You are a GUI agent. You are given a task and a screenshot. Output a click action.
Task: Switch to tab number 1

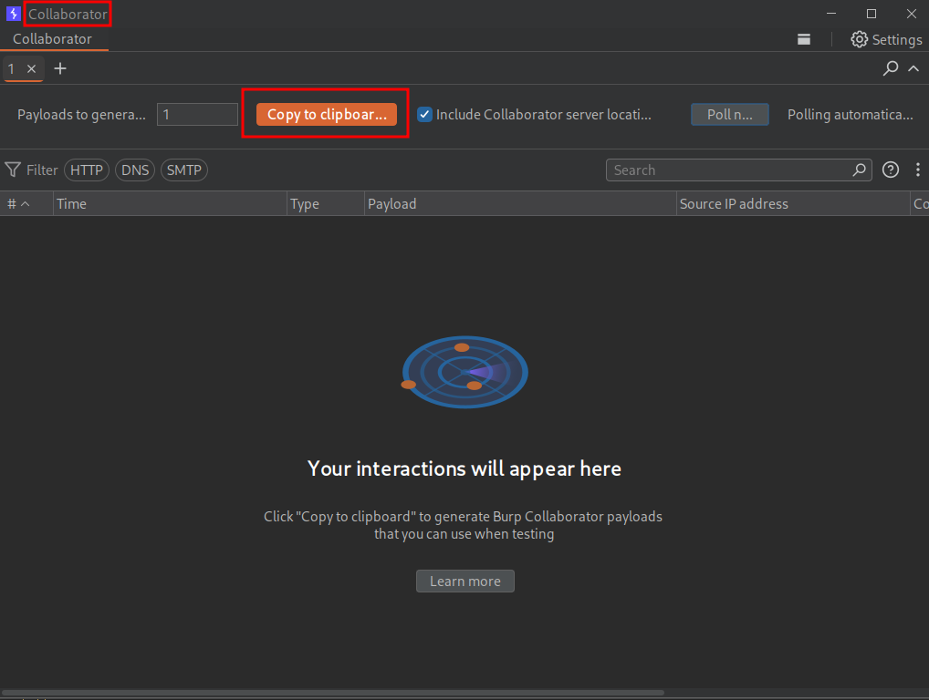tap(12, 68)
